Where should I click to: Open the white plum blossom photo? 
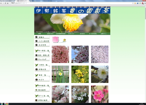[x=100, y=74]
